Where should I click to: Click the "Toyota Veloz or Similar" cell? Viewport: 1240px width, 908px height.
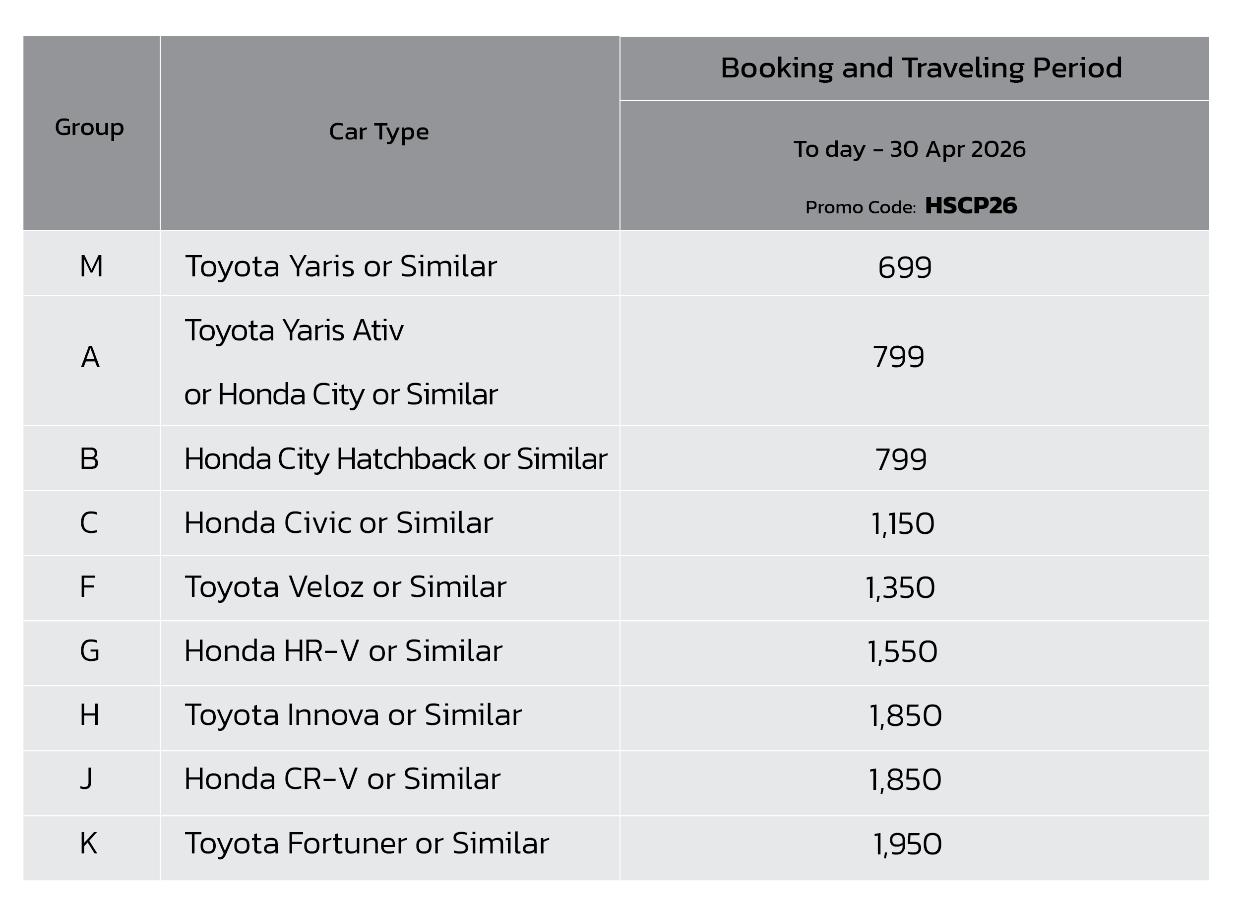coord(345,587)
